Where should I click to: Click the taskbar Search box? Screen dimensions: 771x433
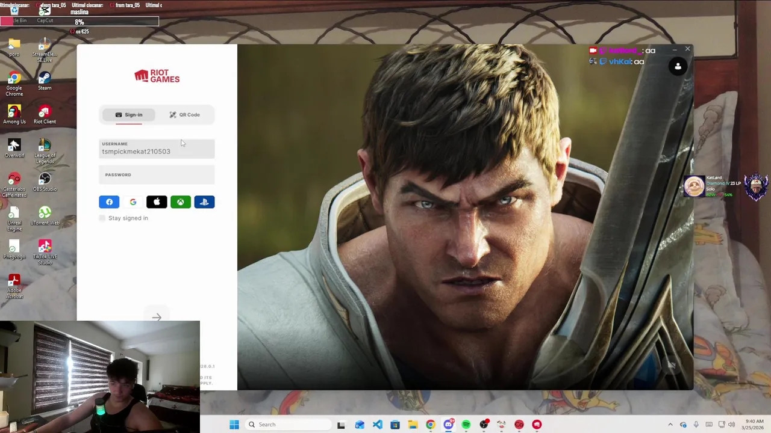[x=289, y=425]
